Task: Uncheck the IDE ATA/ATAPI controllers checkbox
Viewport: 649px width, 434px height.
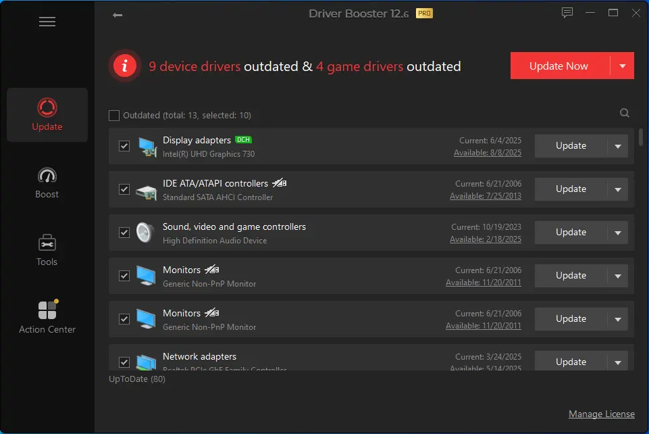Action: pos(124,189)
